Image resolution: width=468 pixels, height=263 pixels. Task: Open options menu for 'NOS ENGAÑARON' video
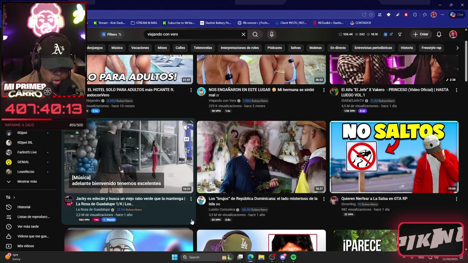point(324,90)
